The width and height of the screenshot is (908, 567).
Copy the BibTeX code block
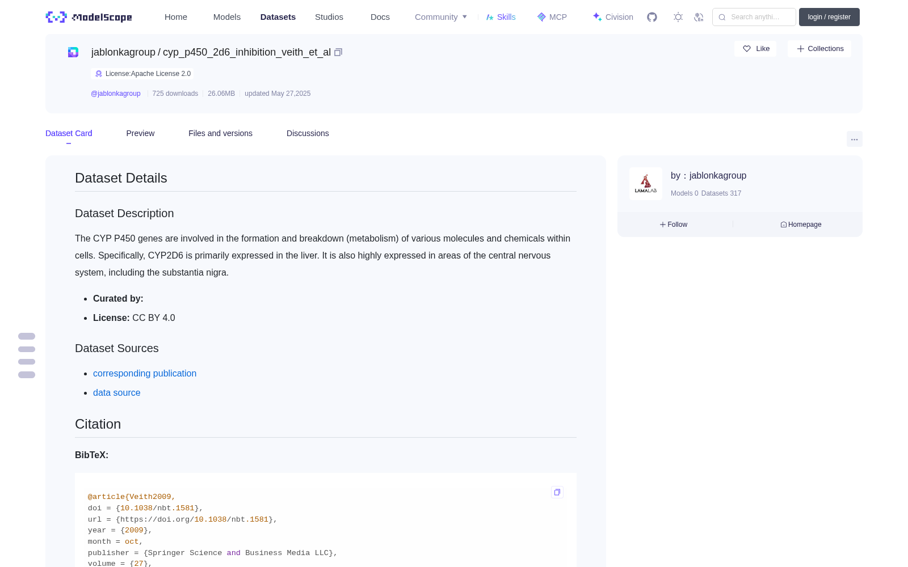[557, 492]
